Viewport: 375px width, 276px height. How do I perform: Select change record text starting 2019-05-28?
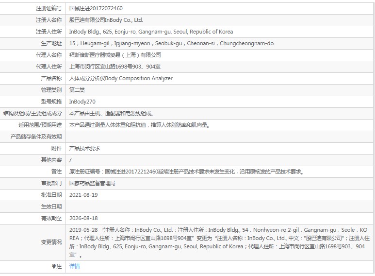pos(220,242)
